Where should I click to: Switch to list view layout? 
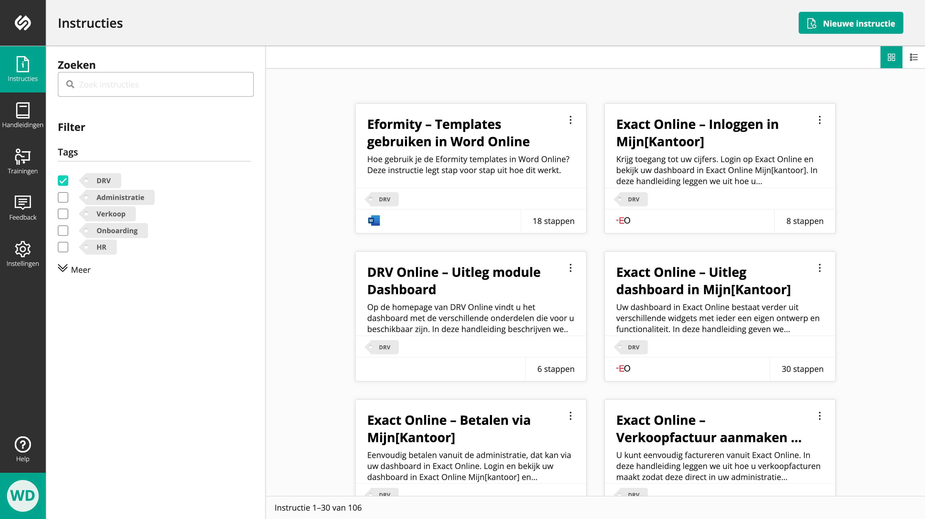click(x=913, y=58)
